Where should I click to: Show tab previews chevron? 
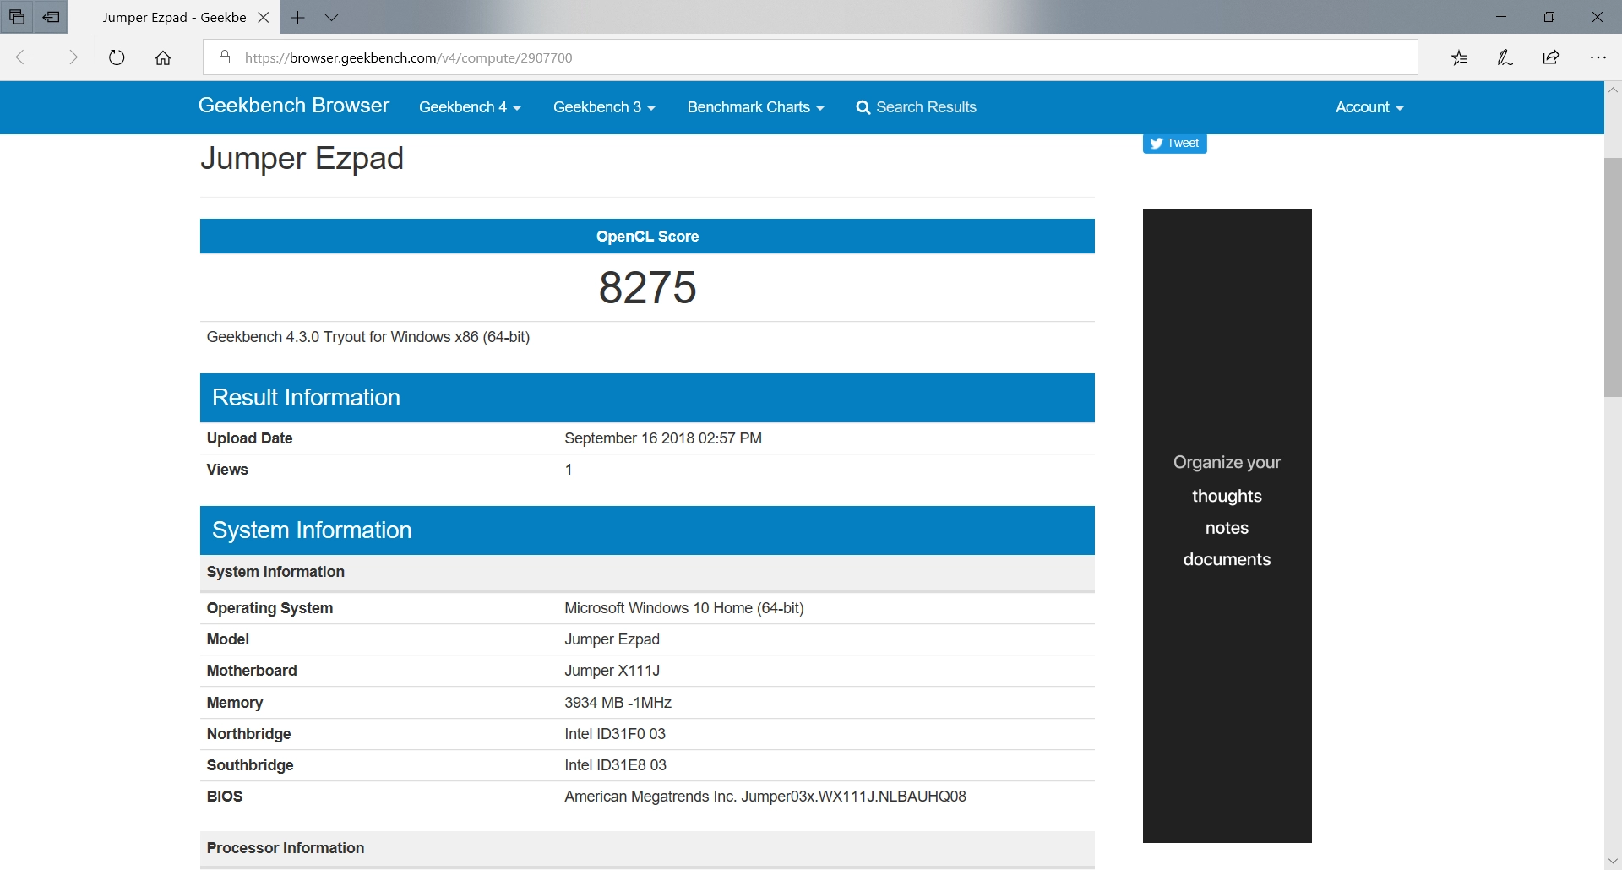pyautogui.click(x=332, y=17)
